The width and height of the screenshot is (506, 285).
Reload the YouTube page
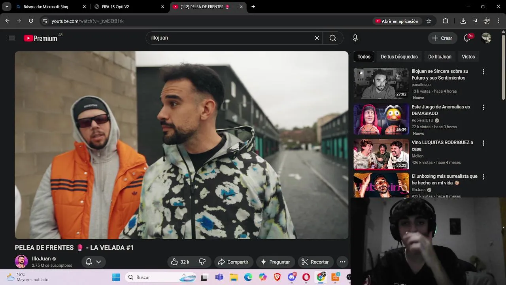[31, 21]
